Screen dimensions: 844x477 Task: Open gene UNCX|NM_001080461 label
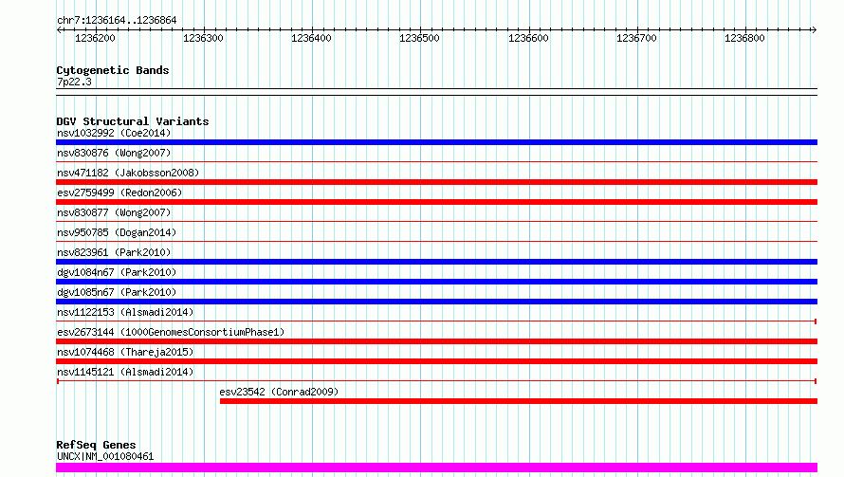(105, 456)
